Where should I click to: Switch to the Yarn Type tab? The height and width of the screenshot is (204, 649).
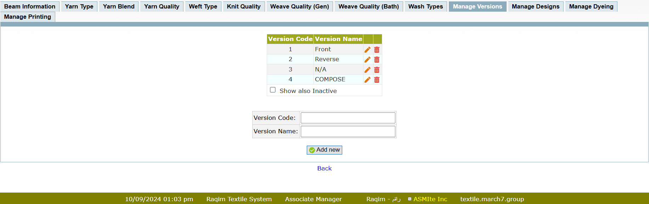point(79,6)
